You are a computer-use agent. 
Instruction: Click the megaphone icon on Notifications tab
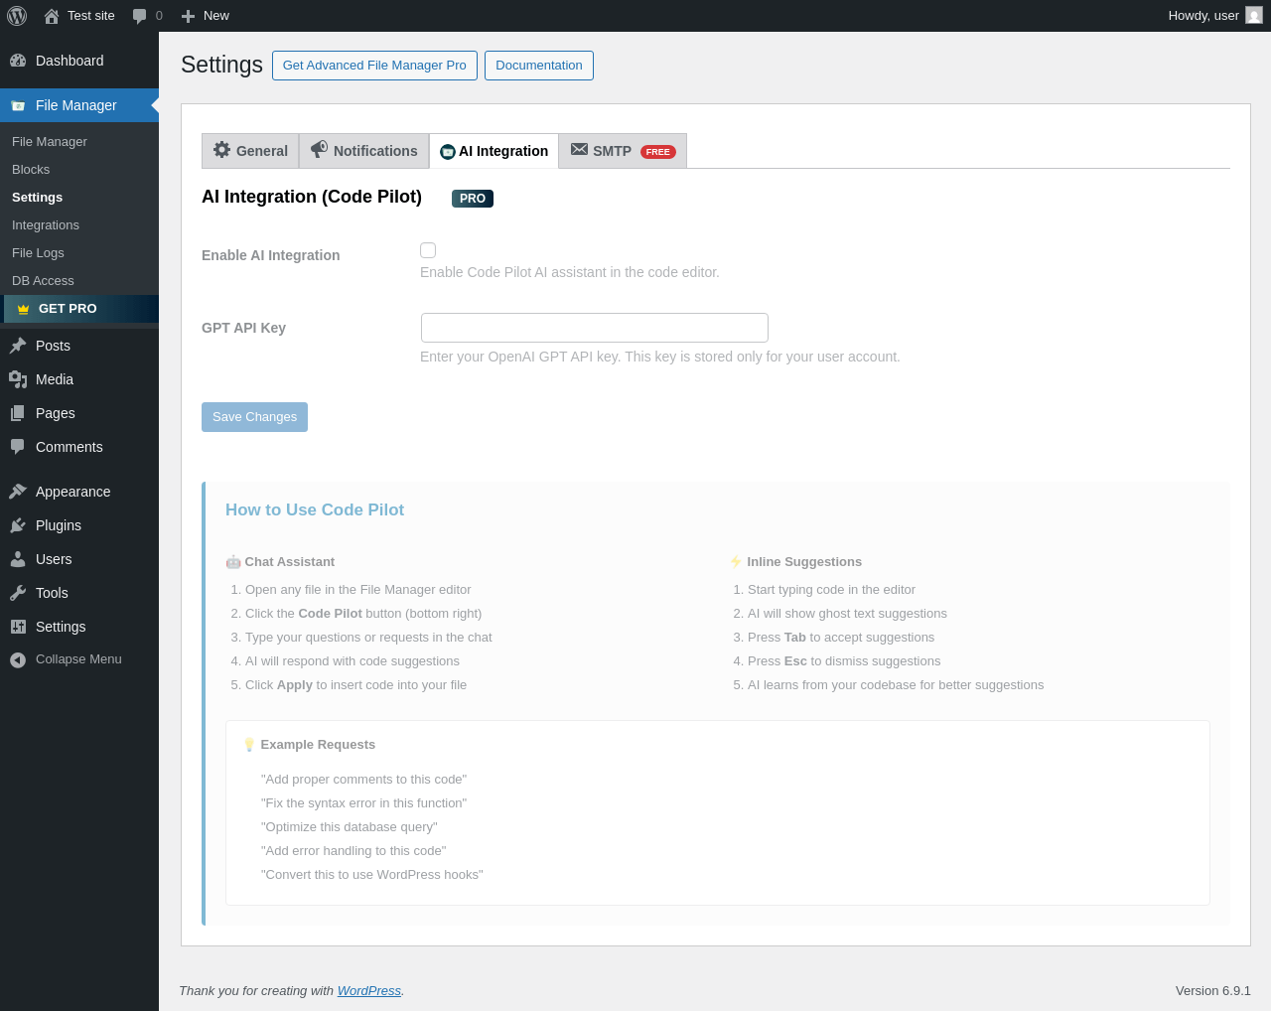[x=319, y=149]
